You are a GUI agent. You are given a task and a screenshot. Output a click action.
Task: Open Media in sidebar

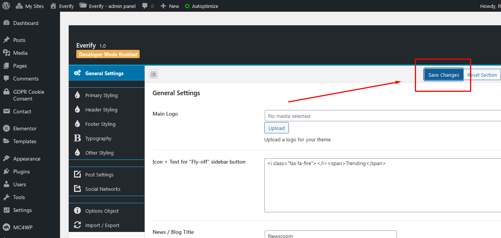click(x=20, y=53)
